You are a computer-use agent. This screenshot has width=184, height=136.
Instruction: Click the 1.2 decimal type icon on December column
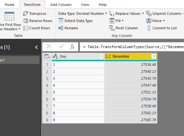click(x=108, y=57)
